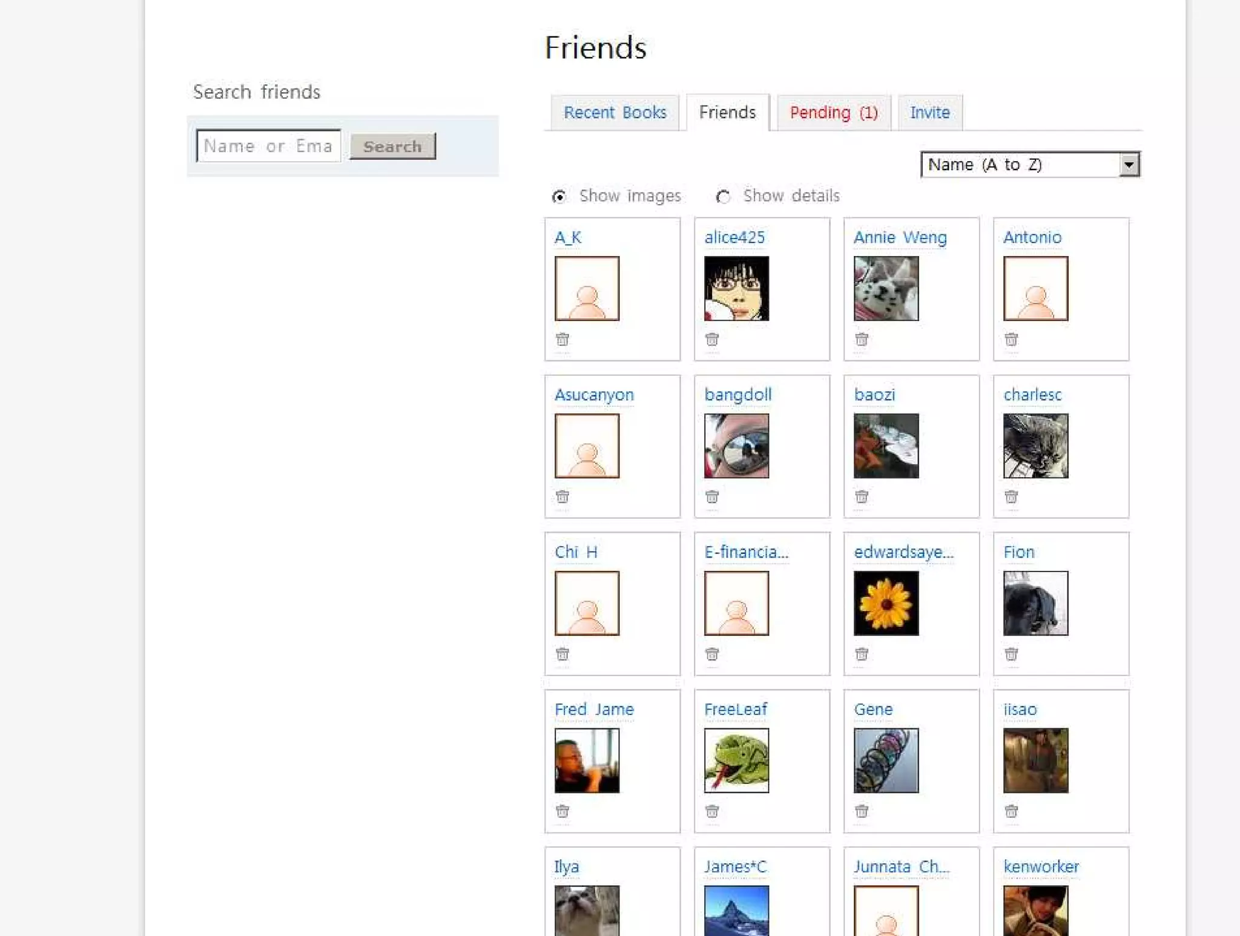This screenshot has width=1240, height=936.
Task: Remove bangdoll via trash icon
Action: 711,496
